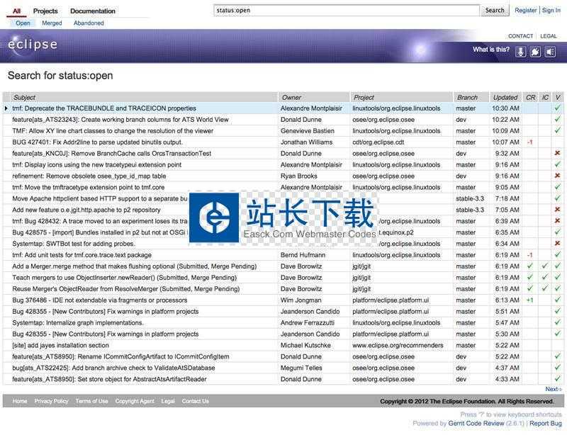Open the Projects menu tab

[45, 11]
